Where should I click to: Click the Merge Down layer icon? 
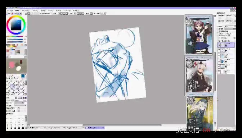point(223,41)
